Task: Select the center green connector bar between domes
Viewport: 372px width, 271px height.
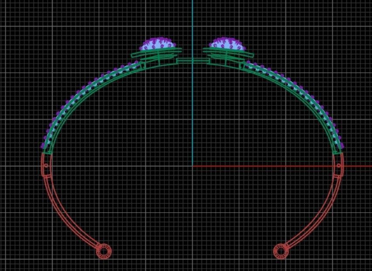Action: click(x=193, y=61)
